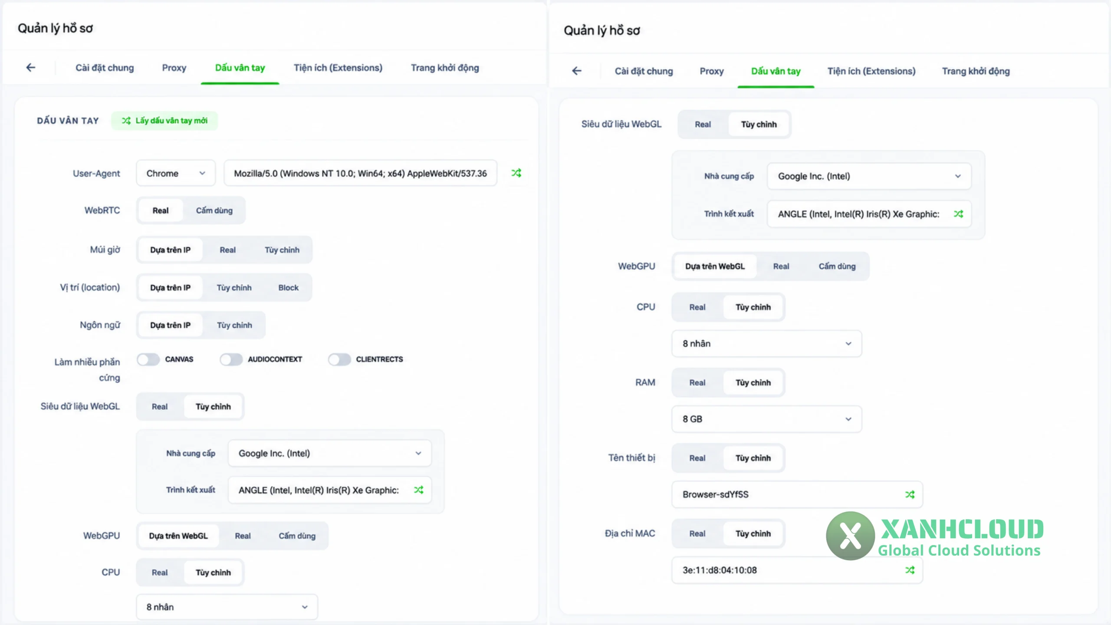Select Real for CPU in left panel
This screenshot has width=1111, height=625.
160,572
